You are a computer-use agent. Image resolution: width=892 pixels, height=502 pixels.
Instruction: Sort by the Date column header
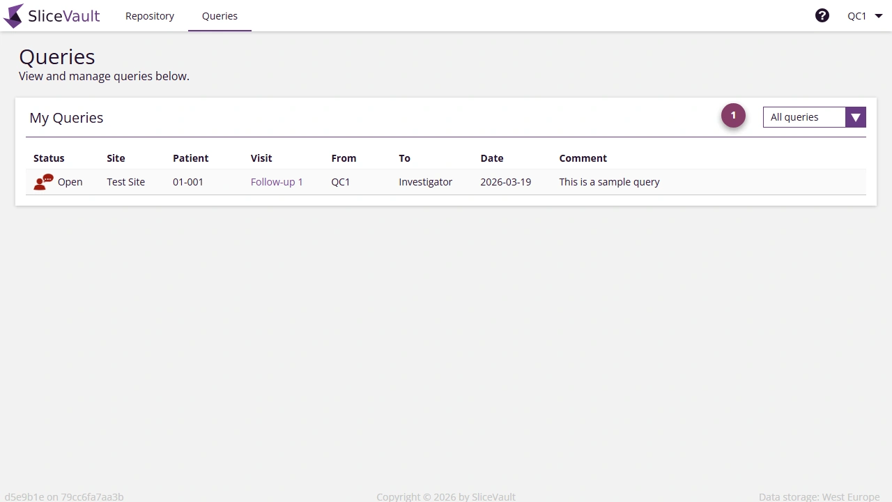click(x=492, y=158)
